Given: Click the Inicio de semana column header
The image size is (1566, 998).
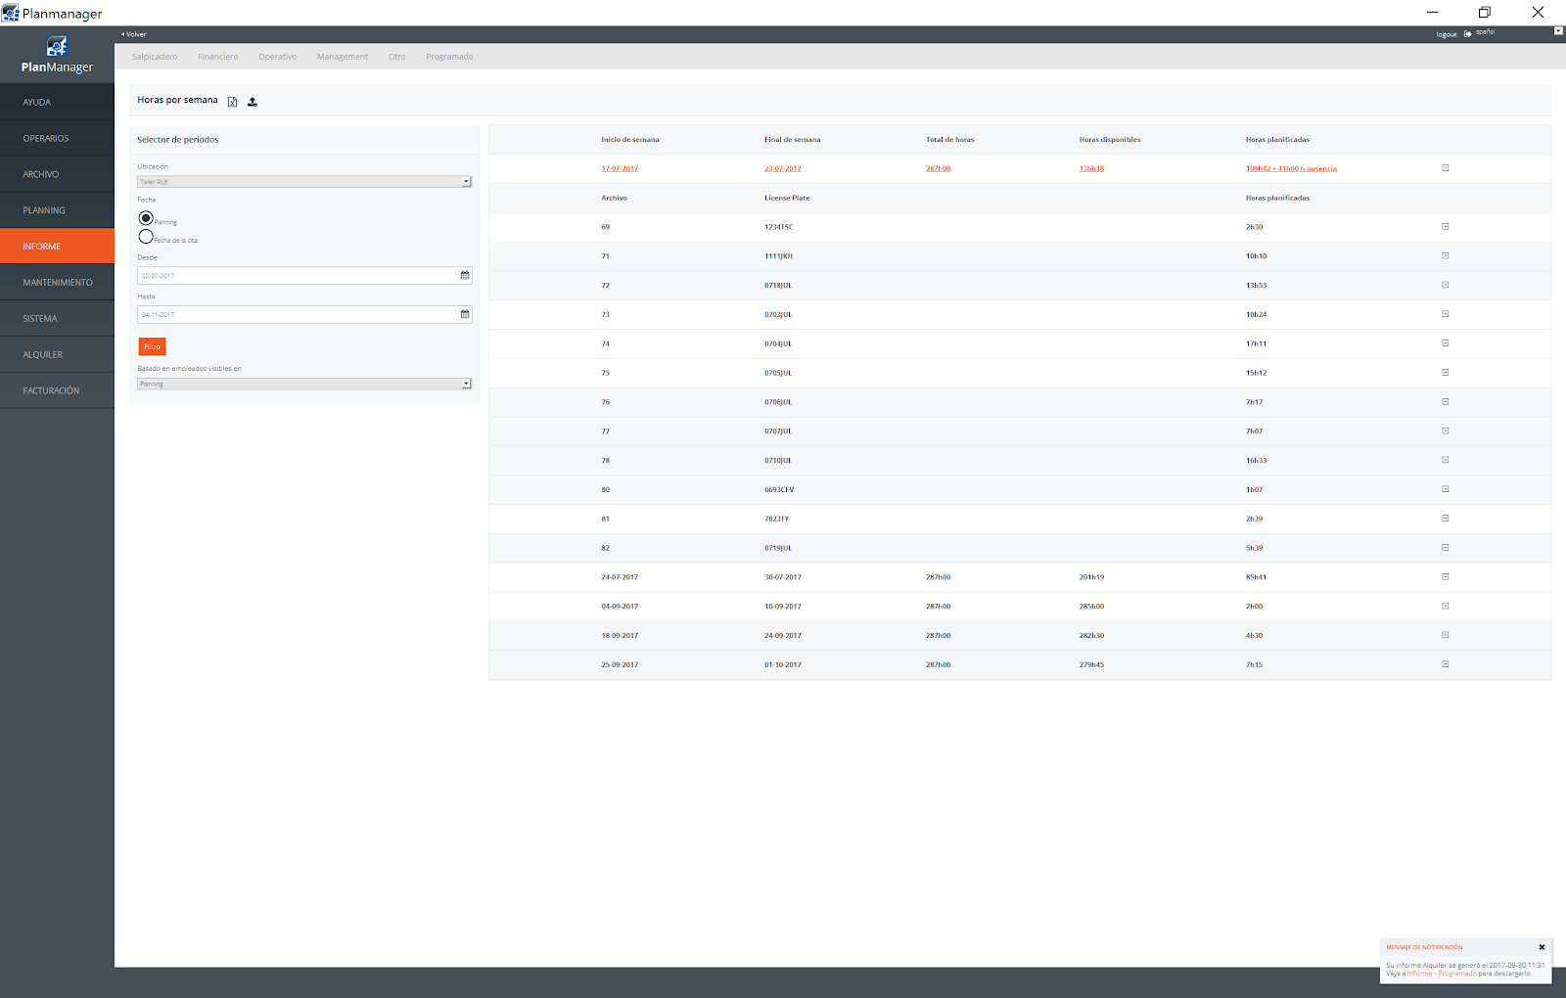Looking at the screenshot, I should [630, 139].
